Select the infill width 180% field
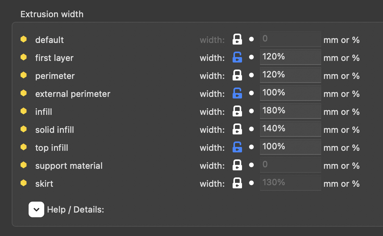Image resolution: width=383 pixels, height=236 pixels. (x=290, y=111)
